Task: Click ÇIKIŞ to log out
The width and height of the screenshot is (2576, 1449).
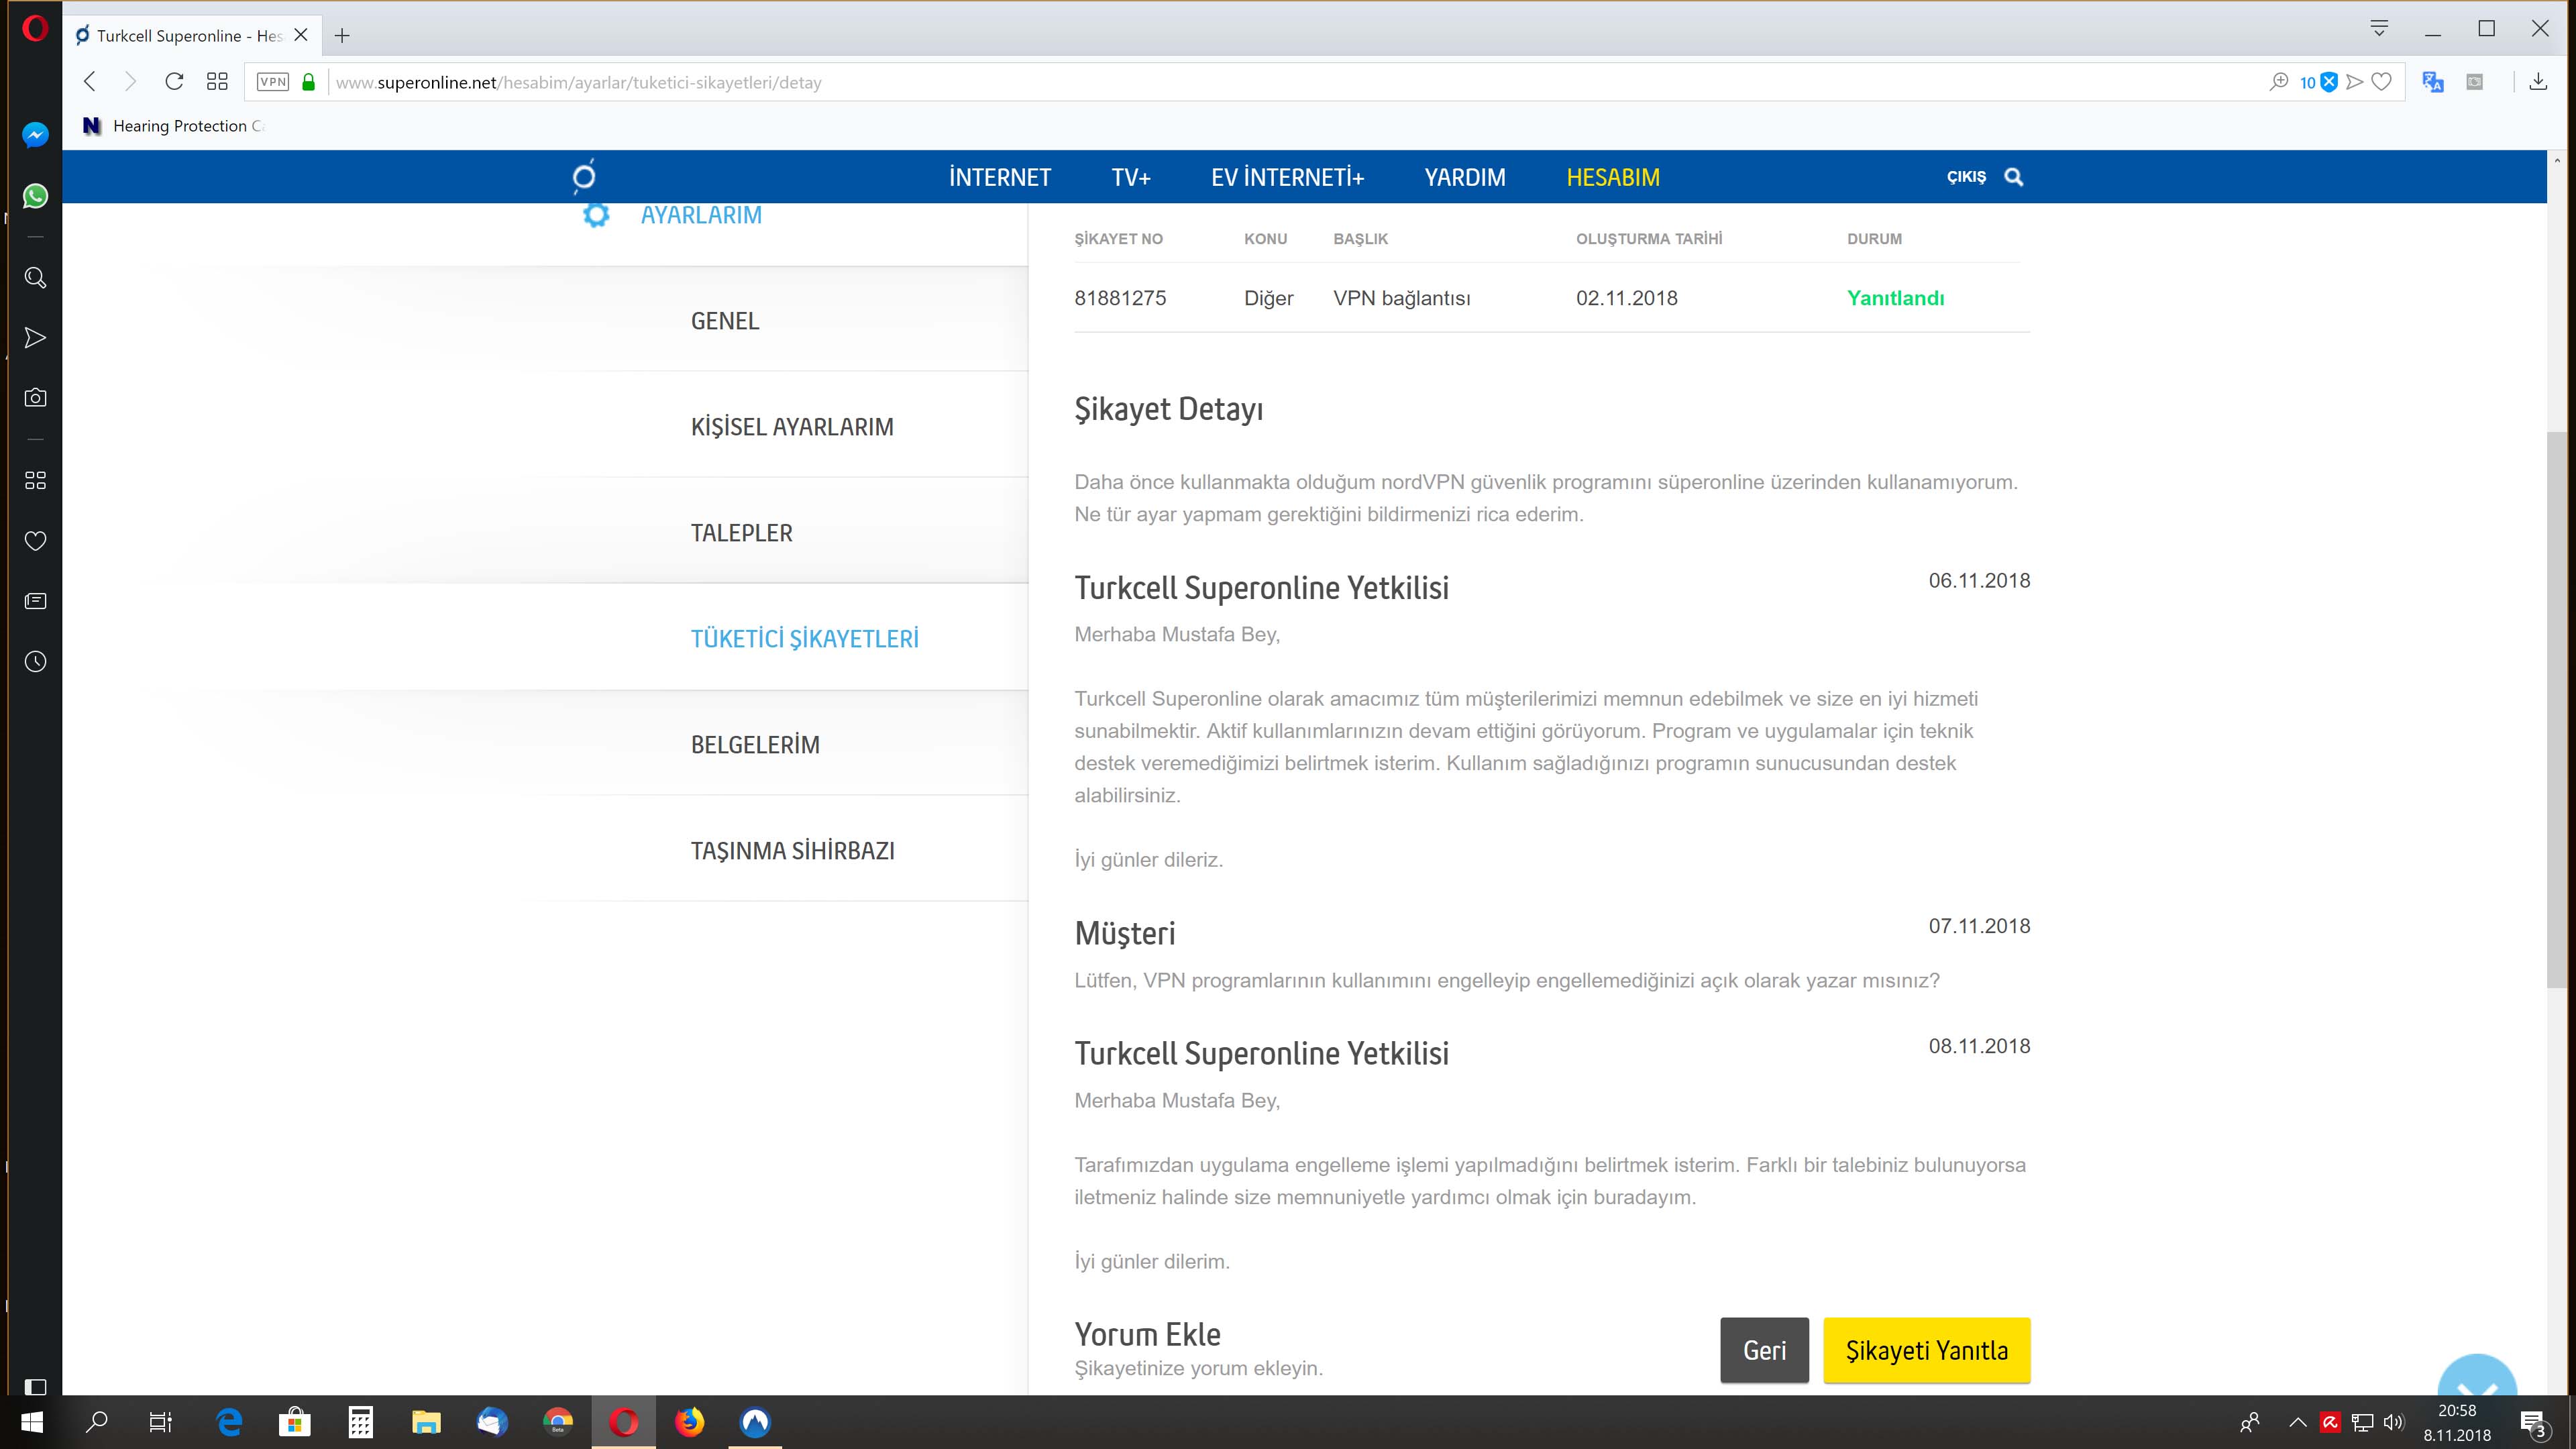Action: [x=1966, y=177]
